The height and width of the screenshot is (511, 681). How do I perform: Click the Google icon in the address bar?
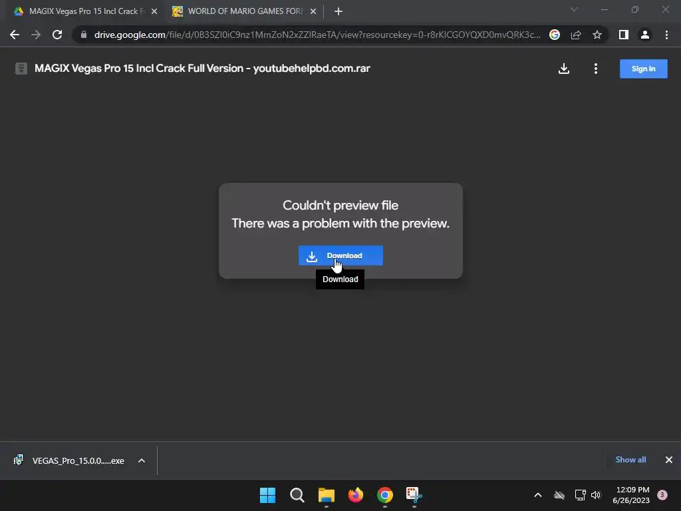[555, 35]
